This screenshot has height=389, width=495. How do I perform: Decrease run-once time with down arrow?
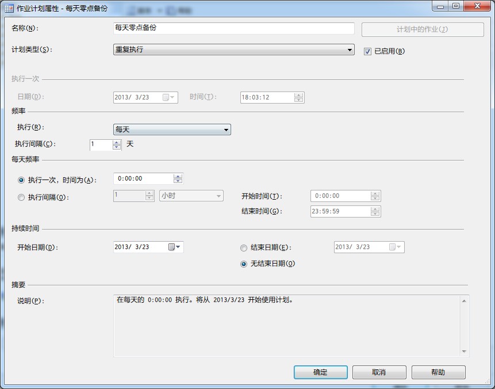tap(178, 181)
